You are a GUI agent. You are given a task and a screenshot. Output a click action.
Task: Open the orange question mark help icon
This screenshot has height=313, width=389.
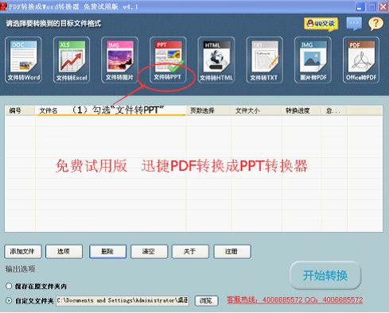click(375, 24)
